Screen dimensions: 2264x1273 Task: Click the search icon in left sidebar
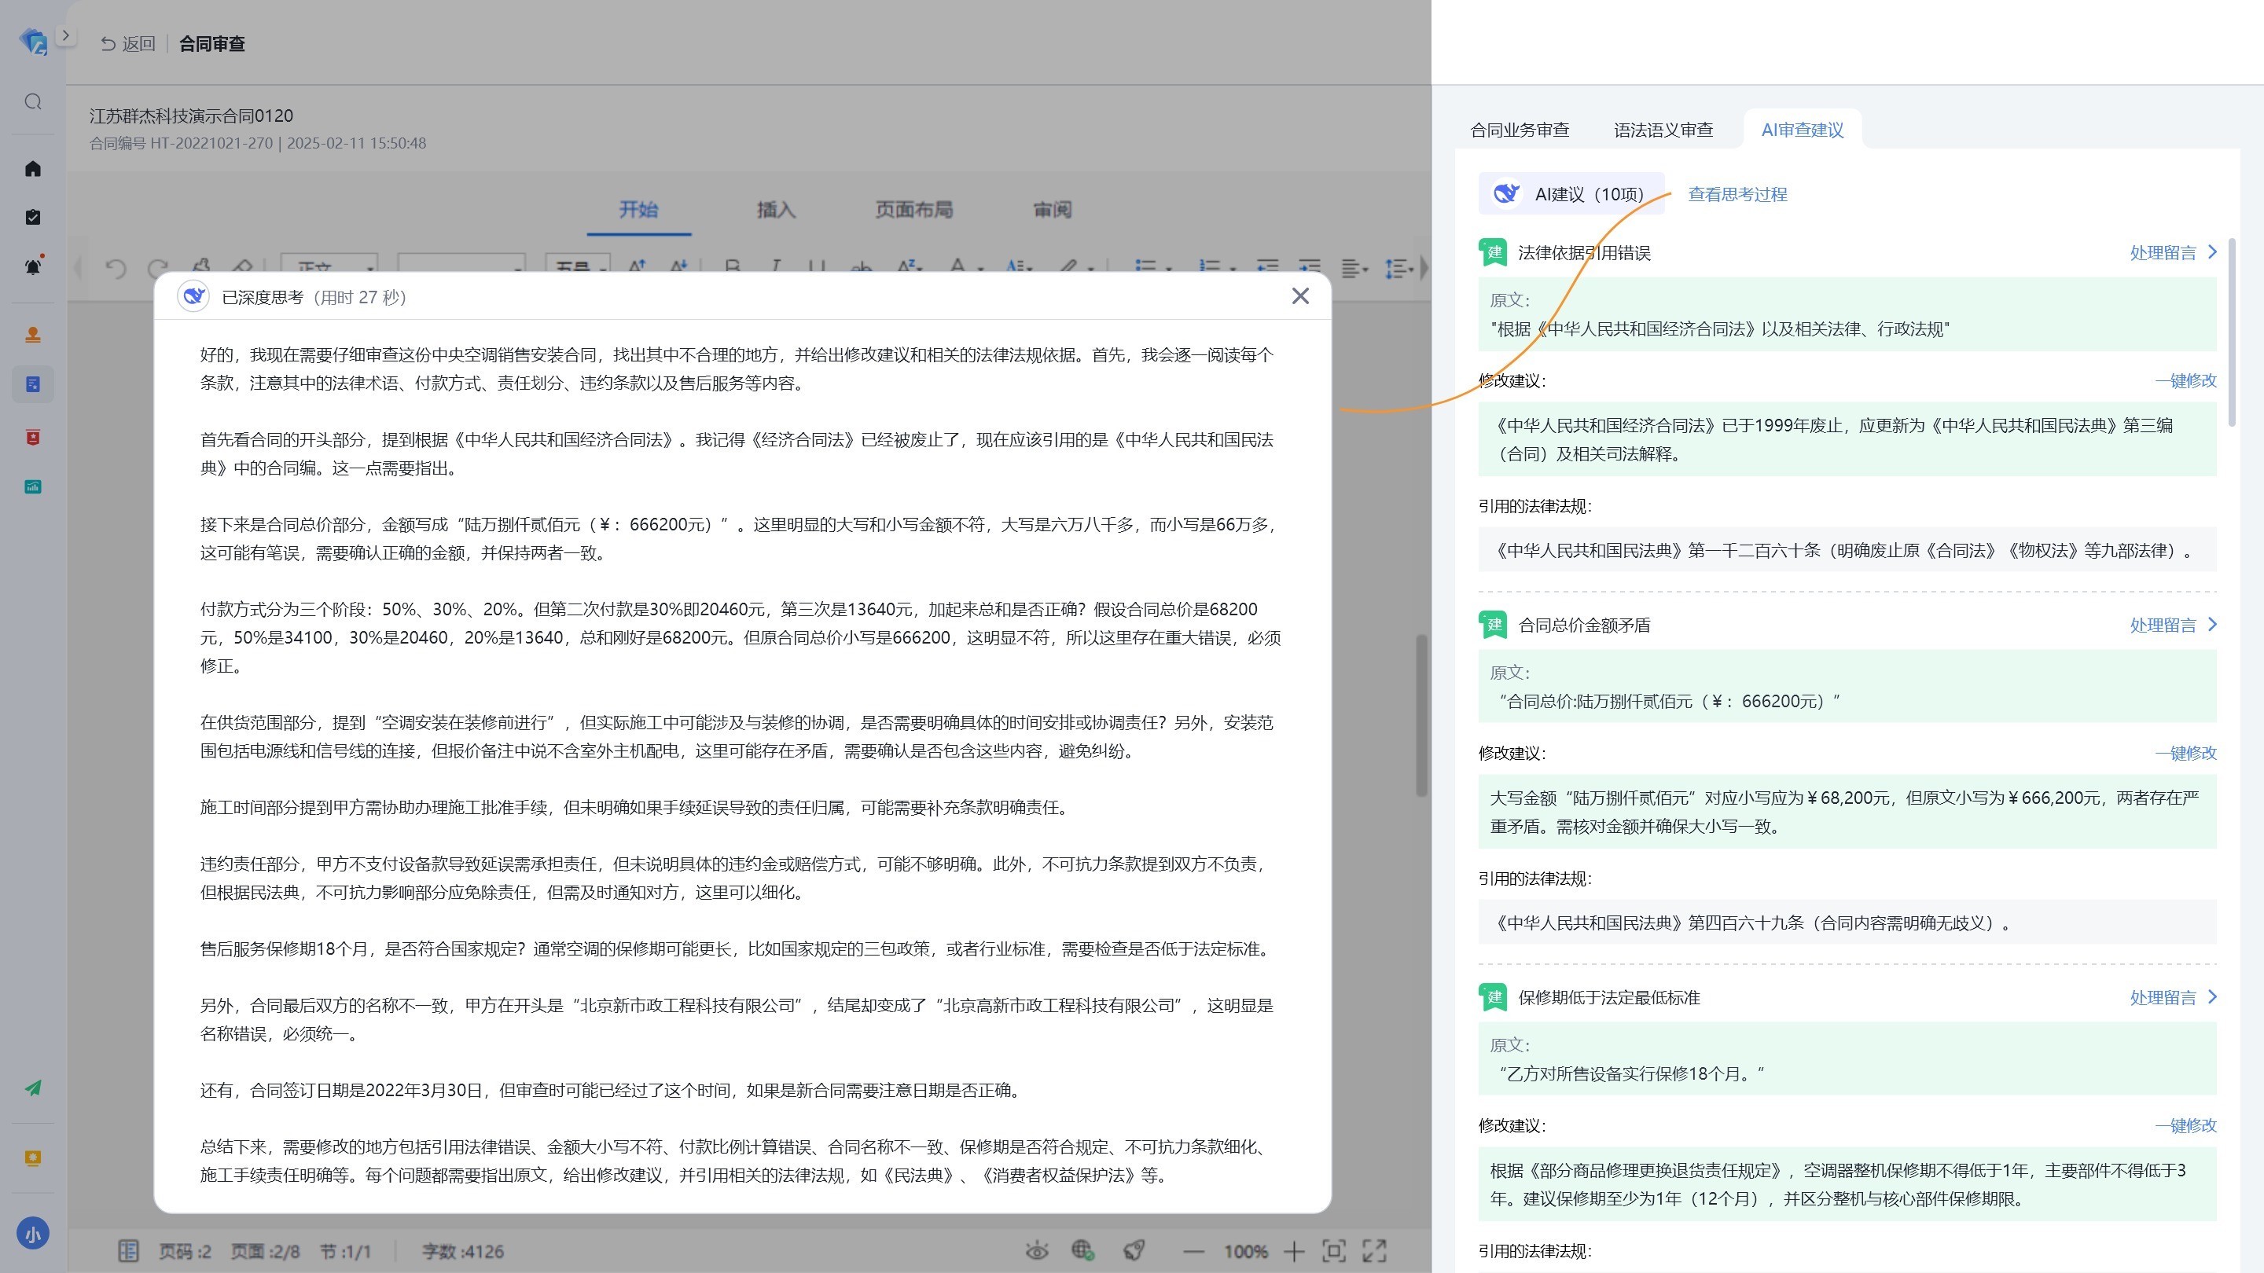coord(32,102)
